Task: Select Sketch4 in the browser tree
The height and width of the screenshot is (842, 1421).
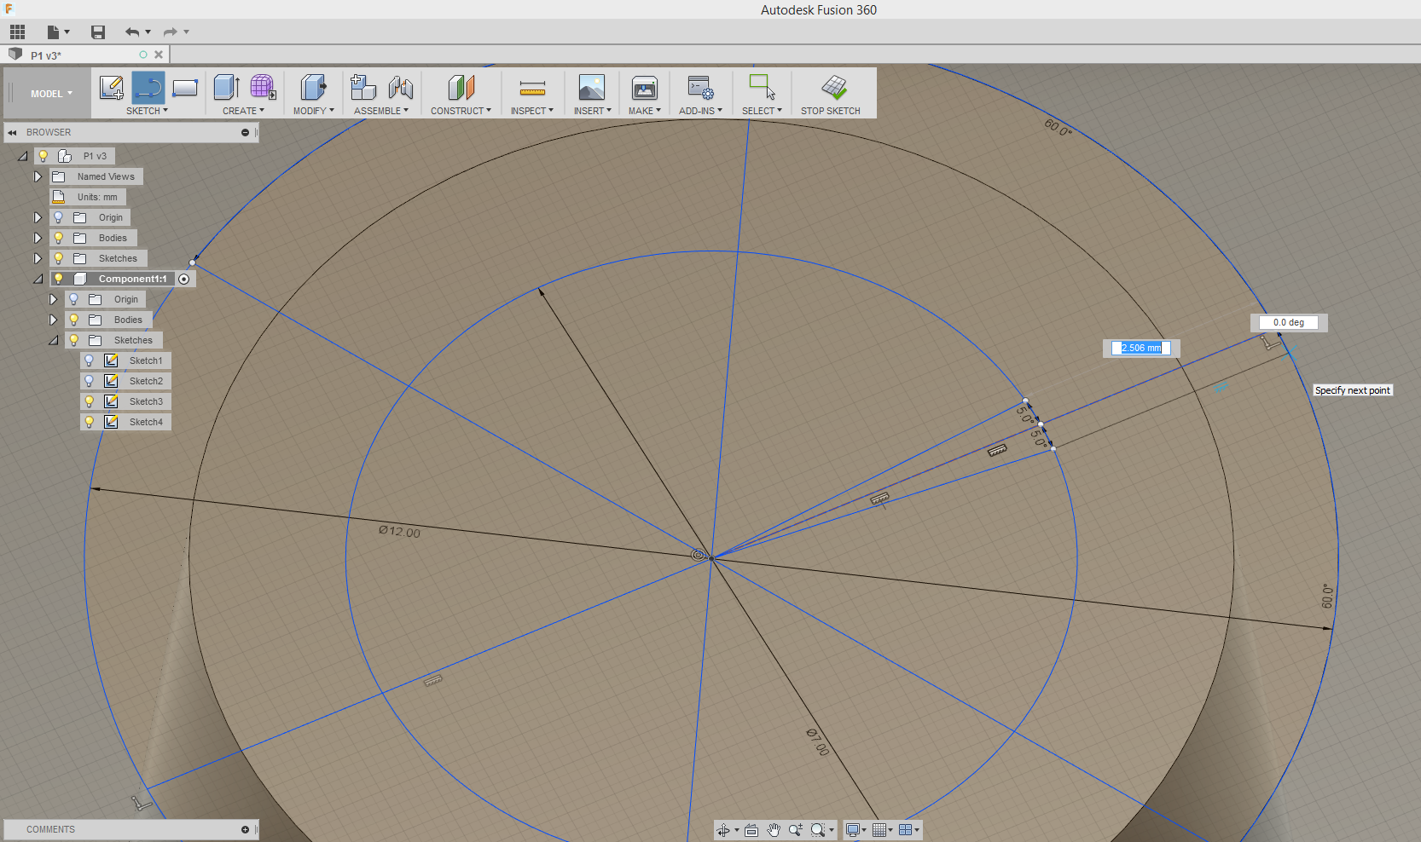Action: click(x=146, y=422)
